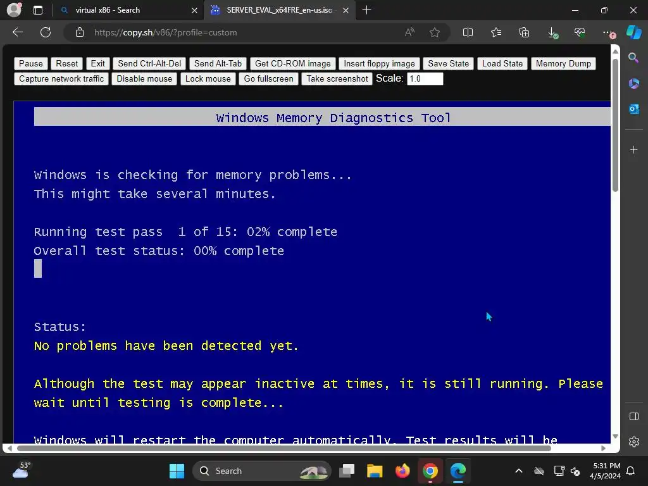
Task: Click the site info lock icon
Action: click(80, 32)
